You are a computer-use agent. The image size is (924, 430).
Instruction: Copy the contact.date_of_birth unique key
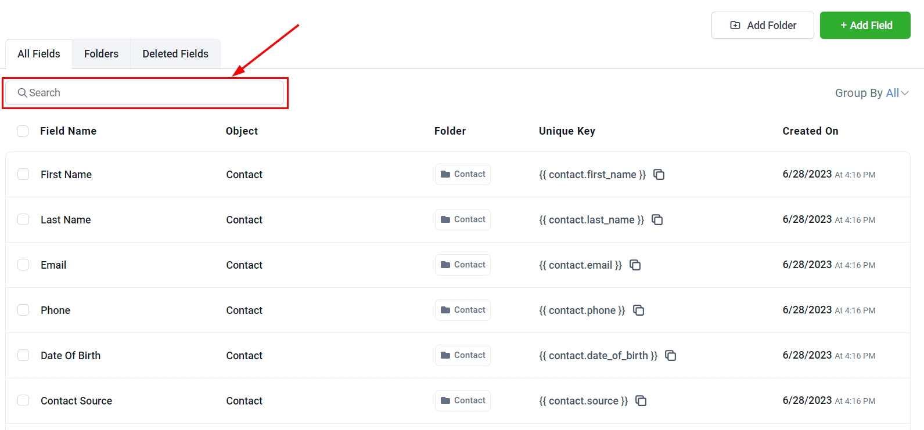click(x=670, y=356)
